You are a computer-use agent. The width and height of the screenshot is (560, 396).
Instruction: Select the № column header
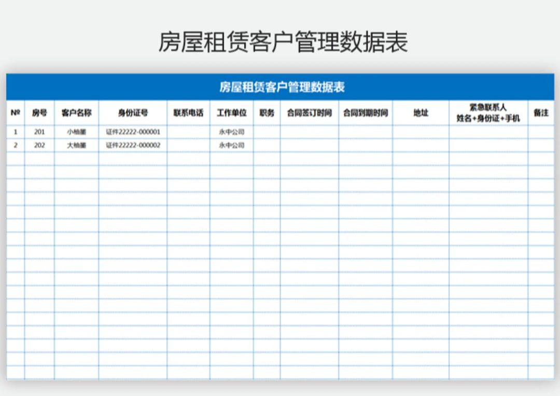pyautogui.click(x=15, y=113)
